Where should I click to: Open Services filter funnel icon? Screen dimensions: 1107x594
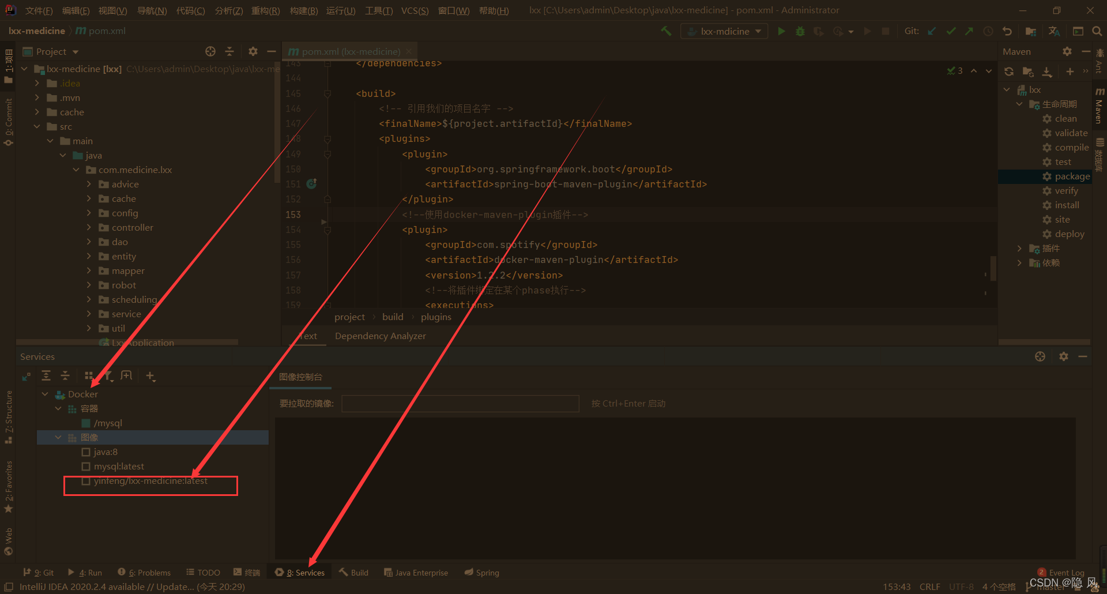point(108,376)
